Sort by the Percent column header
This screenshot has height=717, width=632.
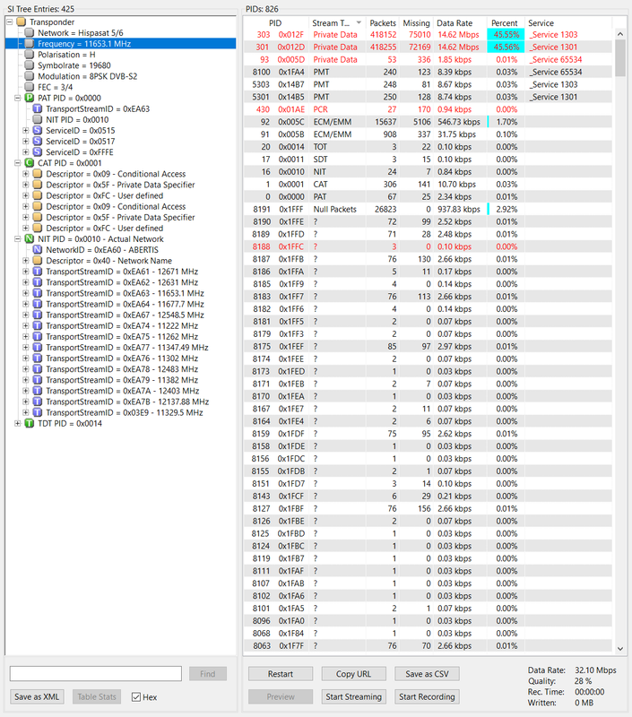(x=505, y=23)
